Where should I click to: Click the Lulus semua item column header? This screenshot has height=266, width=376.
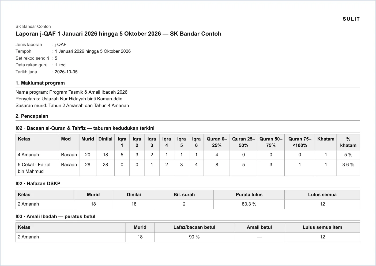coord(322,227)
